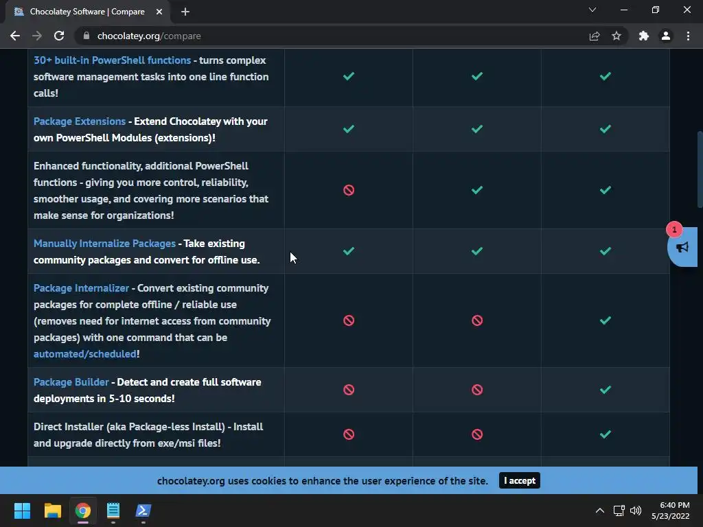
Task: Go forward in browser history
Action: click(37, 36)
